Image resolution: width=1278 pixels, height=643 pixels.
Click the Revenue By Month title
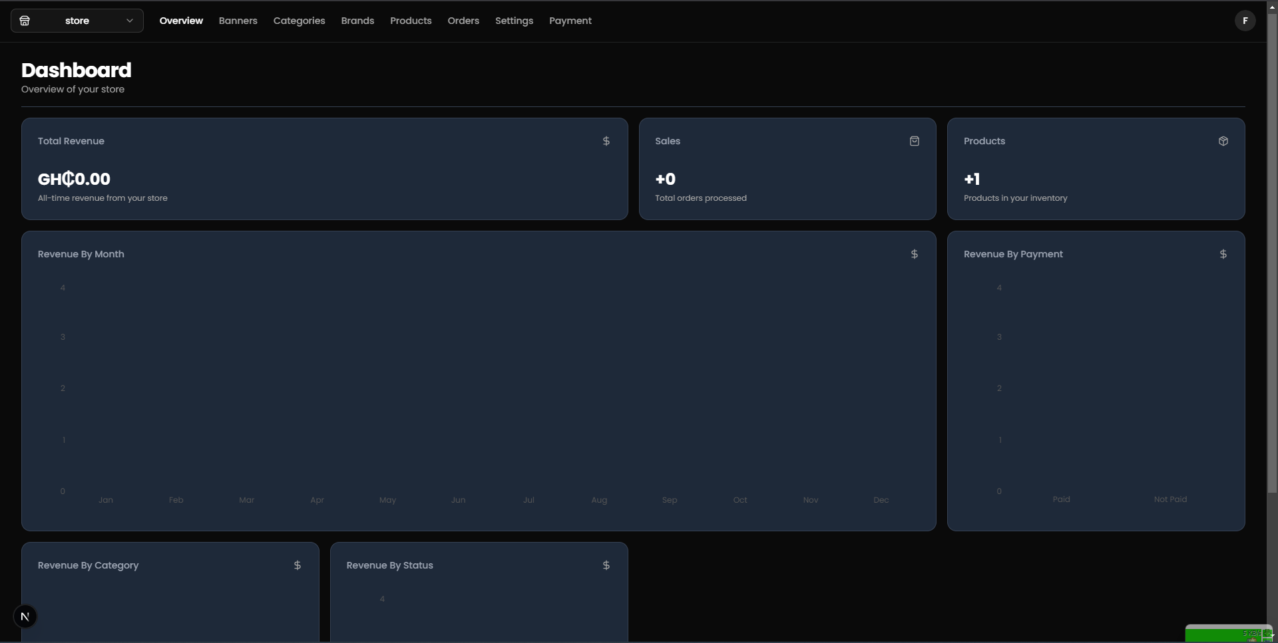pyautogui.click(x=81, y=254)
